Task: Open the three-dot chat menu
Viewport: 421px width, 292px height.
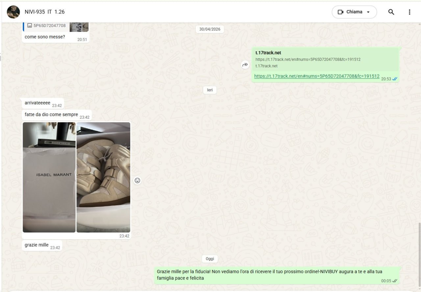Action: 409,12
